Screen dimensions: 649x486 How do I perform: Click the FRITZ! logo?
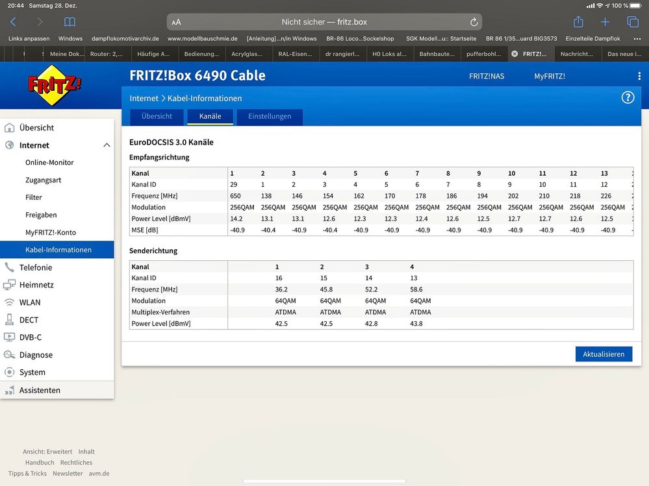(54, 85)
